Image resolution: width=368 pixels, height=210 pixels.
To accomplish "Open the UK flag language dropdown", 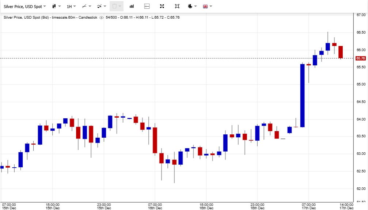I will (208, 6).
